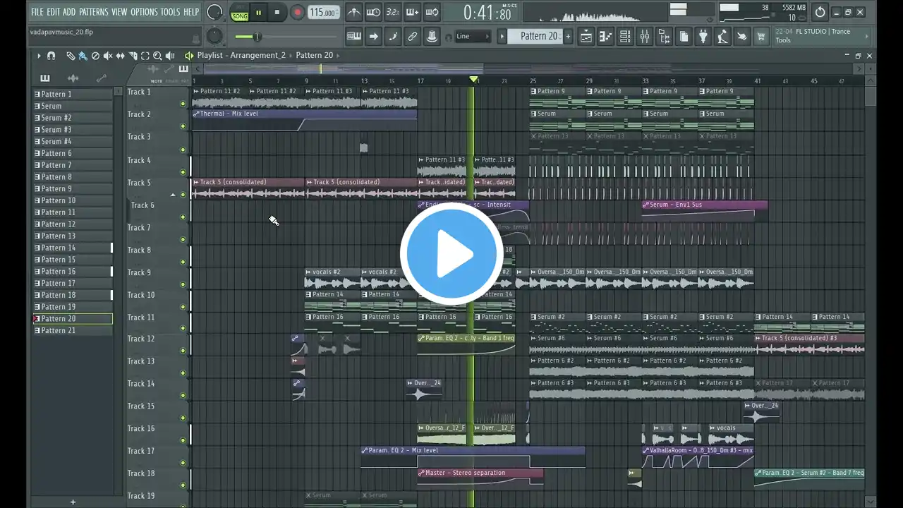
Task: Select the Mute tool
Action: [x=108, y=56]
